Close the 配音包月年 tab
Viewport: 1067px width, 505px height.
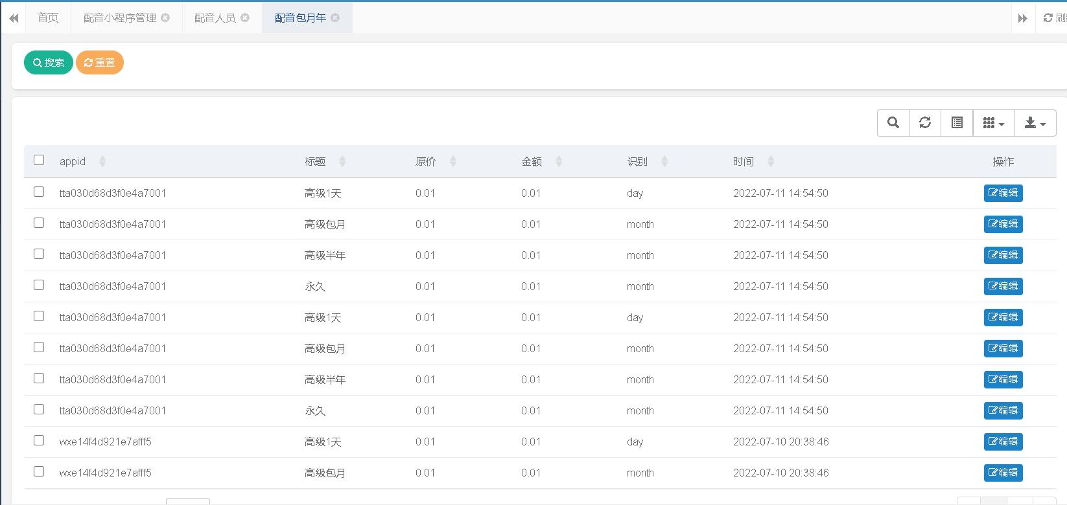point(335,18)
